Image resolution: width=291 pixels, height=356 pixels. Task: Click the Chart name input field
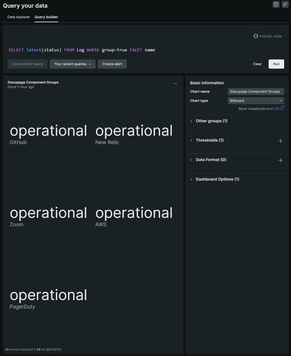pos(255,91)
